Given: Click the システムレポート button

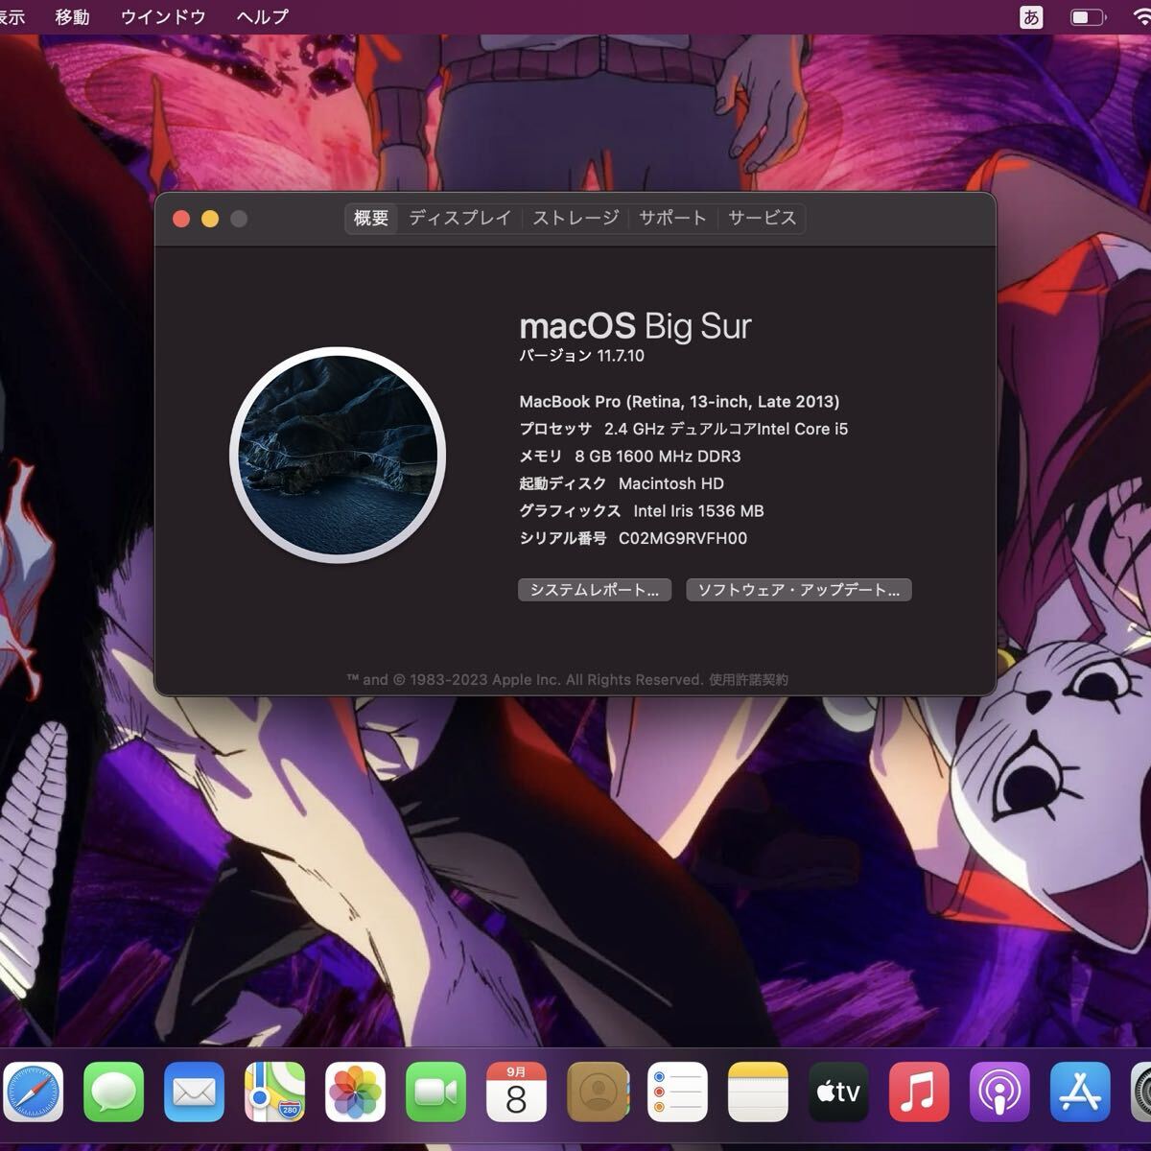Looking at the screenshot, I should point(594,590).
